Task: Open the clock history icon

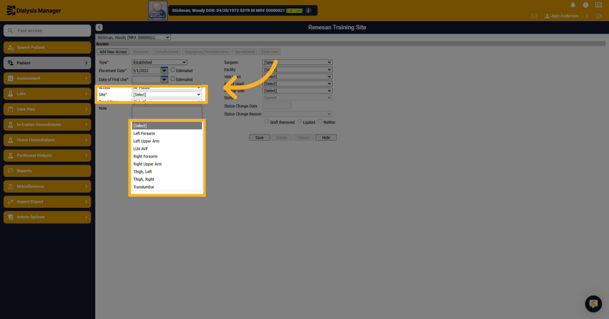Action: tap(586, 5)
